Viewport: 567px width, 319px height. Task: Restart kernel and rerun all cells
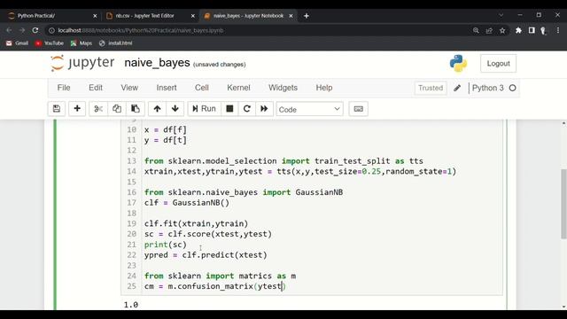[264, 109]
